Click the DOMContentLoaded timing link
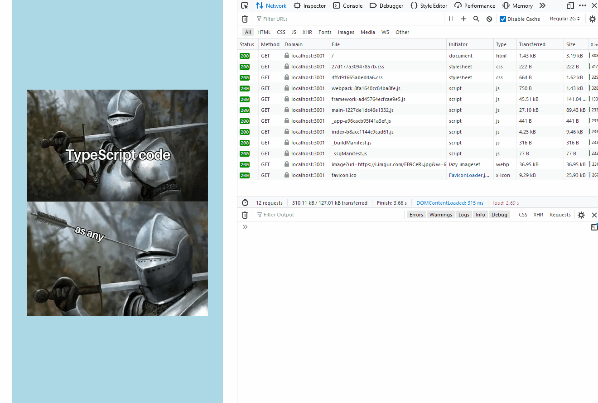The height and width of the screenshot is (403, 598). 450,202
